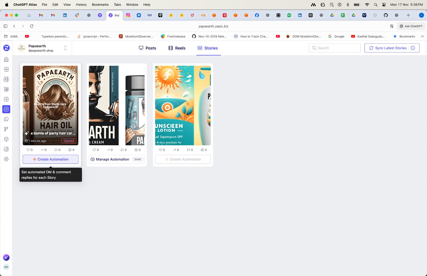Open the Tabs menu
The width and height of the screenshot is (427, 276).
tap(117, 5)
